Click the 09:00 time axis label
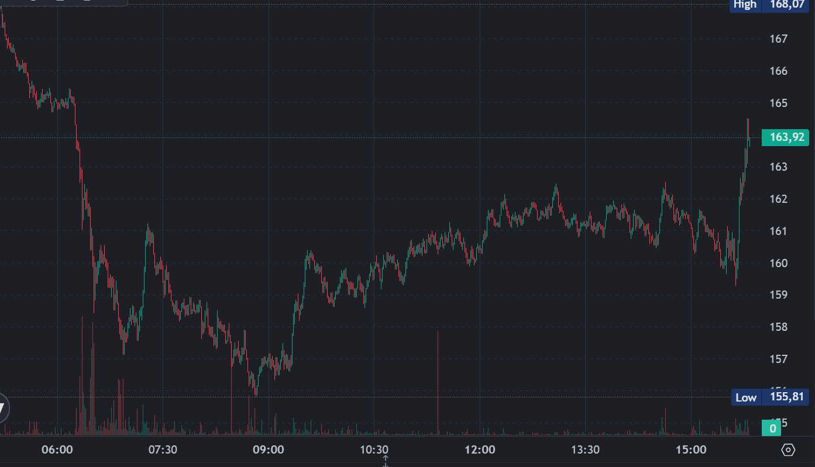This screenshot has height=467, width=815. (x=269, y=449)
